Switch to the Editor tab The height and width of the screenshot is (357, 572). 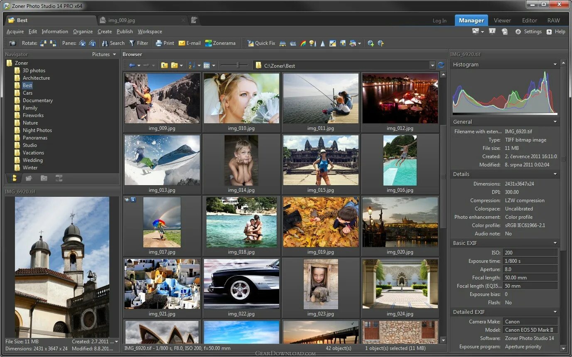(529, 20)
